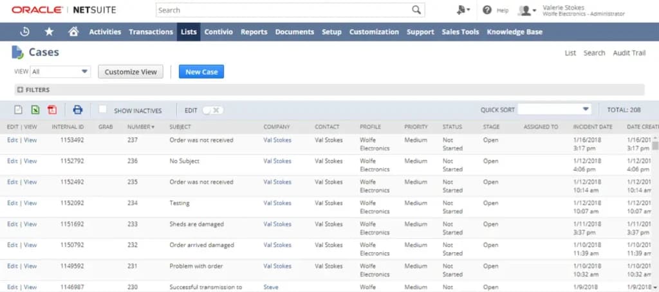Enable the Show Inactives checkbox
Screen dimensions: 659x292
(x=102, y=109)
